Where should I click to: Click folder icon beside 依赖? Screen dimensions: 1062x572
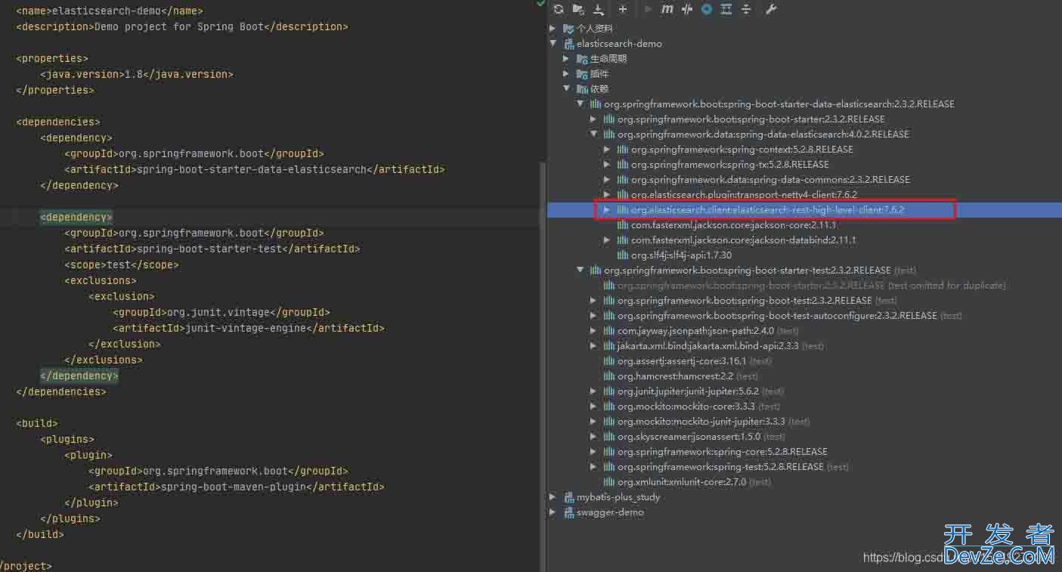(582, 88)
